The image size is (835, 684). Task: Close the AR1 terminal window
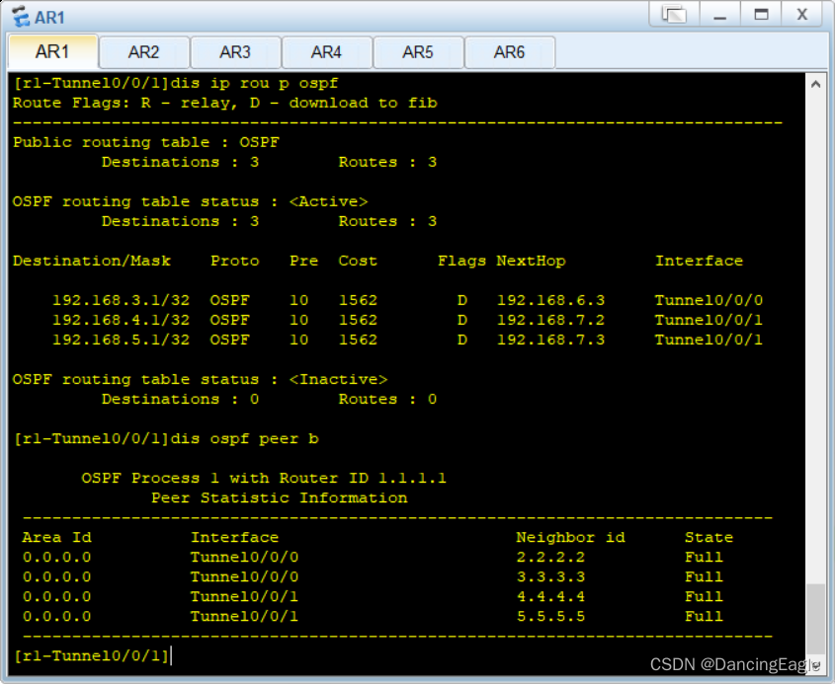pos(802,14)
